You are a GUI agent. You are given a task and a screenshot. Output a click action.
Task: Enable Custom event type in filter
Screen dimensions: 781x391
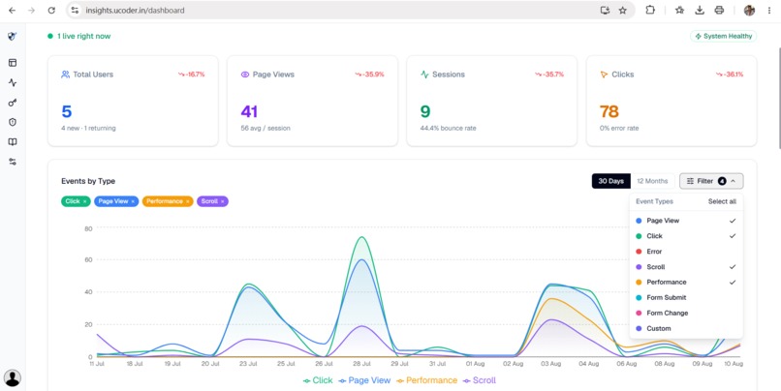(686, 328)
